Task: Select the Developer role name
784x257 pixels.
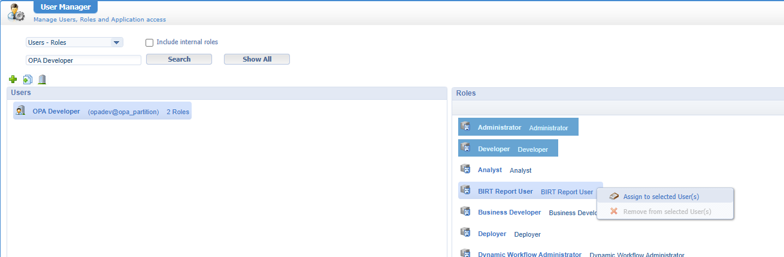Action: [x=494, y=148]
